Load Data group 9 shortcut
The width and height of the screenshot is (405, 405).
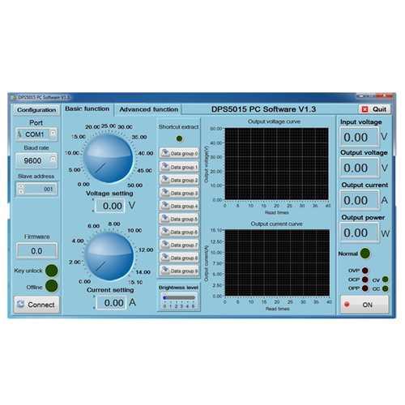point(179,271)
